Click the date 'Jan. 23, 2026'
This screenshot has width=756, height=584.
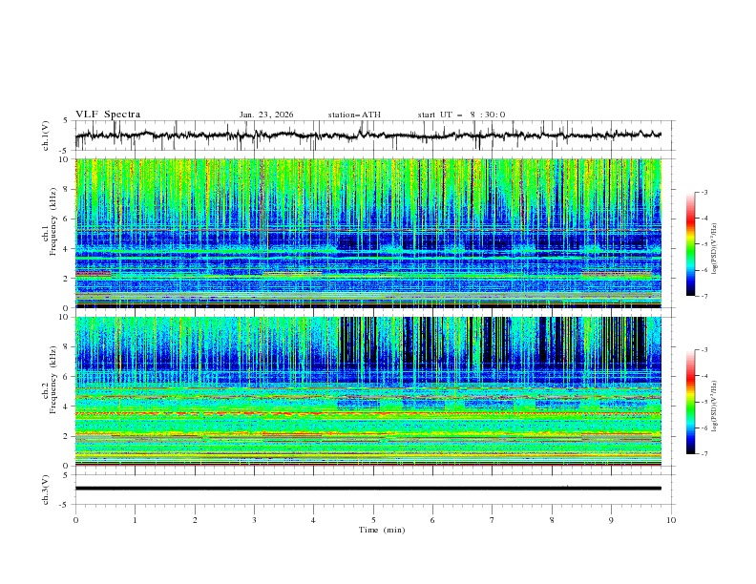point(266,115)
